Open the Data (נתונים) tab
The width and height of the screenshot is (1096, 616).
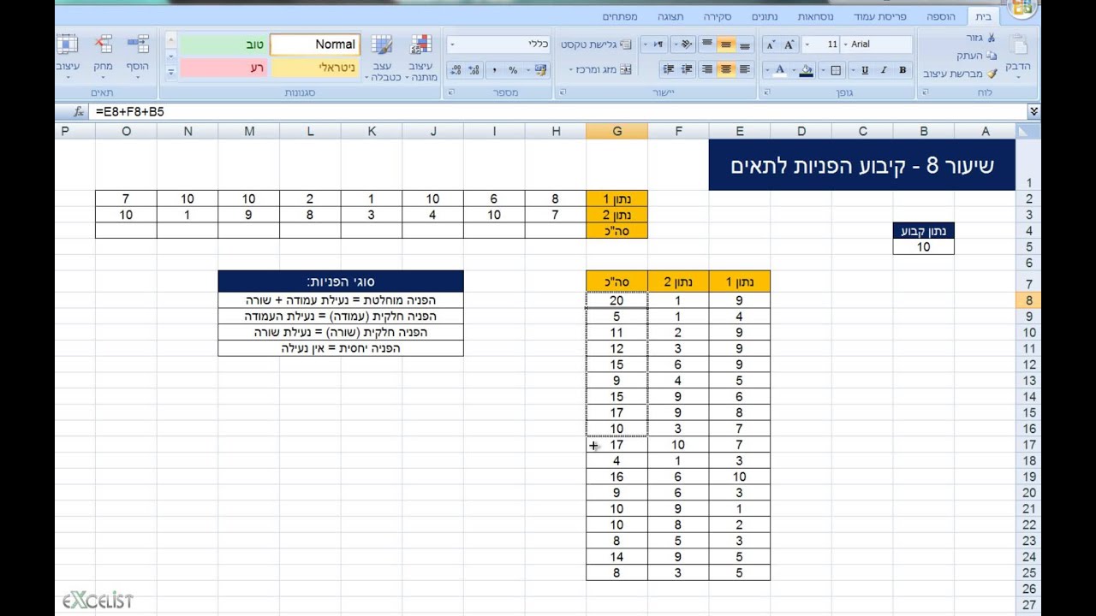[765, 16]
